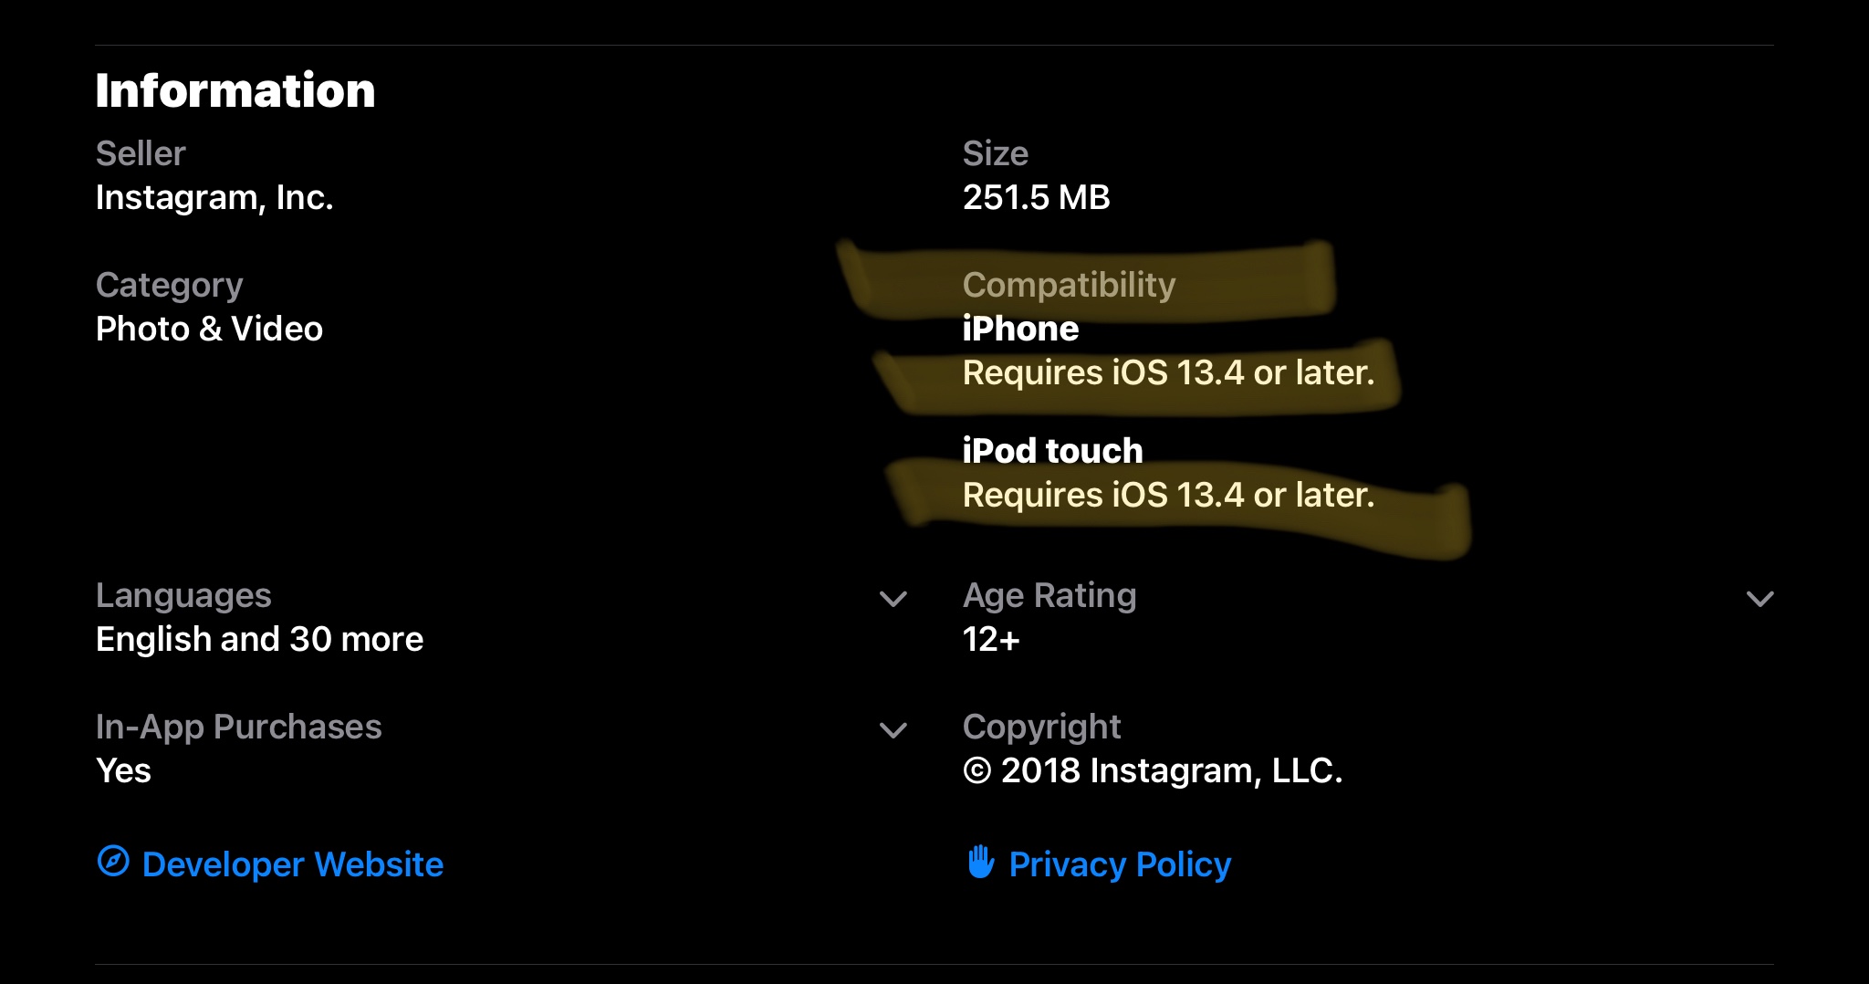Expand the Languages chevron
This screenshot has height=984, width=1869.
(x=893, y=599)
